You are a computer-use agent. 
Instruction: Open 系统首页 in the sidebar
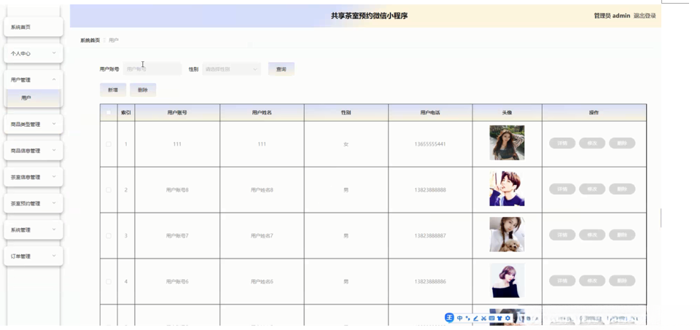pos(34,27)
